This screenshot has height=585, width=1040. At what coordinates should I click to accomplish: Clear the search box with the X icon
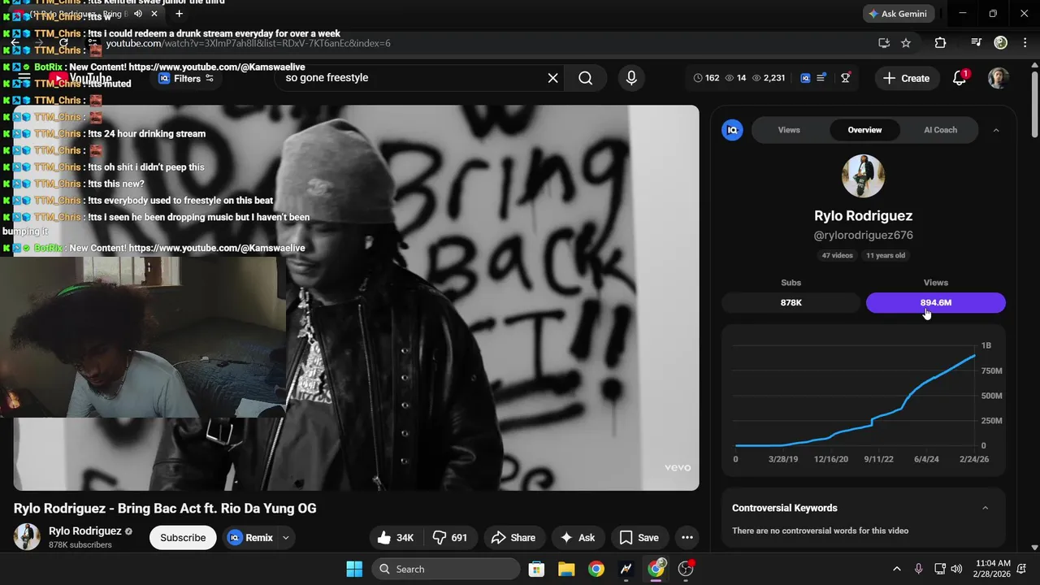pos(552,78)
